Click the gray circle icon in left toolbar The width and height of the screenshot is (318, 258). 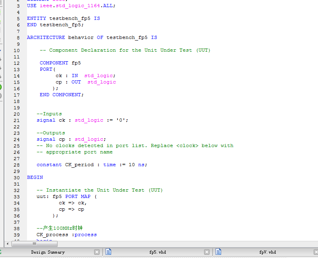click(0, 96)
